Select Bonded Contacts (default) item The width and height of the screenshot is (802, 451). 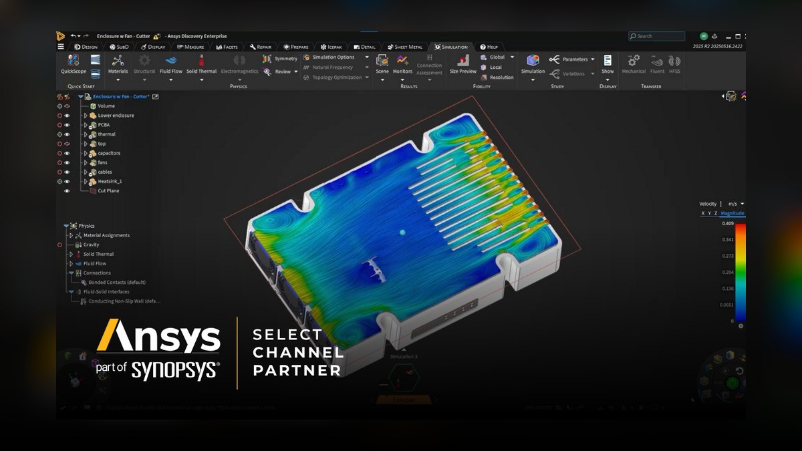coord(117,282)
